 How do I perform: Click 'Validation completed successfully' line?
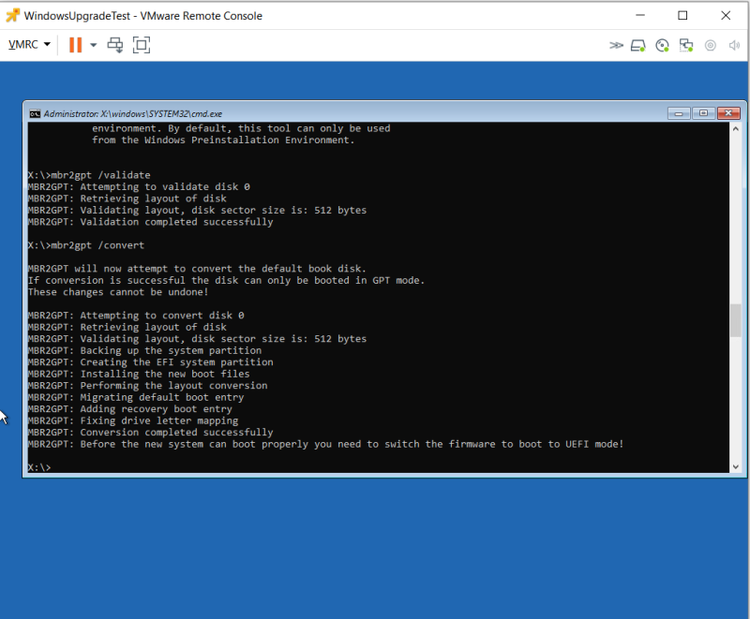click(150, 222)
